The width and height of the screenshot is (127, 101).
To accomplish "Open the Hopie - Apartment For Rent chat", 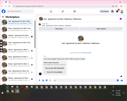I will (17, 65).
